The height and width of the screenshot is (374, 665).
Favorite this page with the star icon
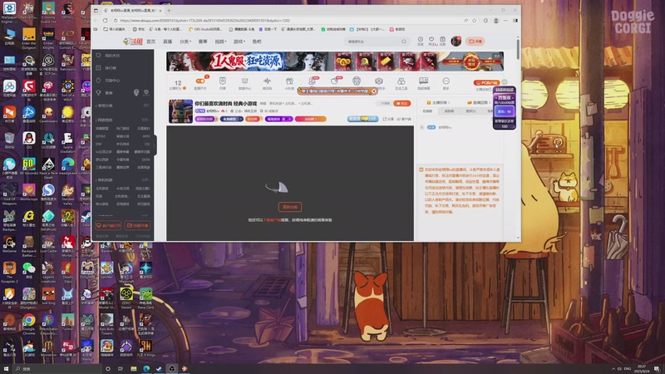475,20
